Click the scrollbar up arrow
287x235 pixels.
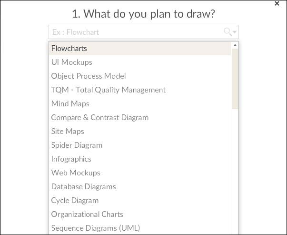(235, 45)
